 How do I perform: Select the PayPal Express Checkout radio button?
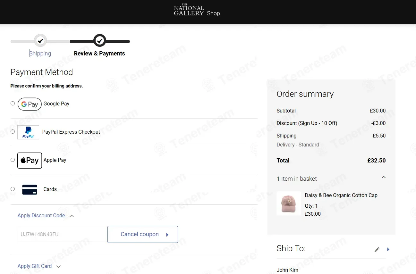click(x=13, y=131)
